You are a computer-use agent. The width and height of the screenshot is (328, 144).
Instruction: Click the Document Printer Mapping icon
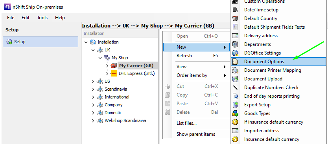(x=235, y=70)
